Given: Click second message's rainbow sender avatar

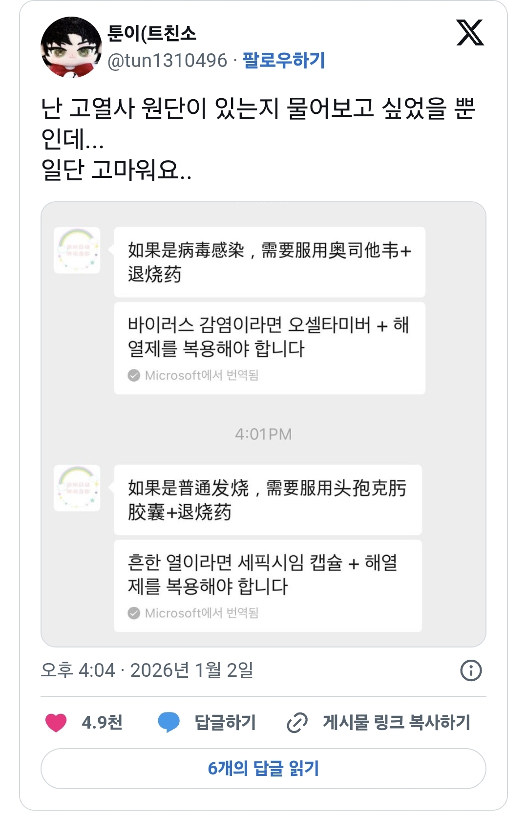Looking at the screenshot, I should (77, 488).
